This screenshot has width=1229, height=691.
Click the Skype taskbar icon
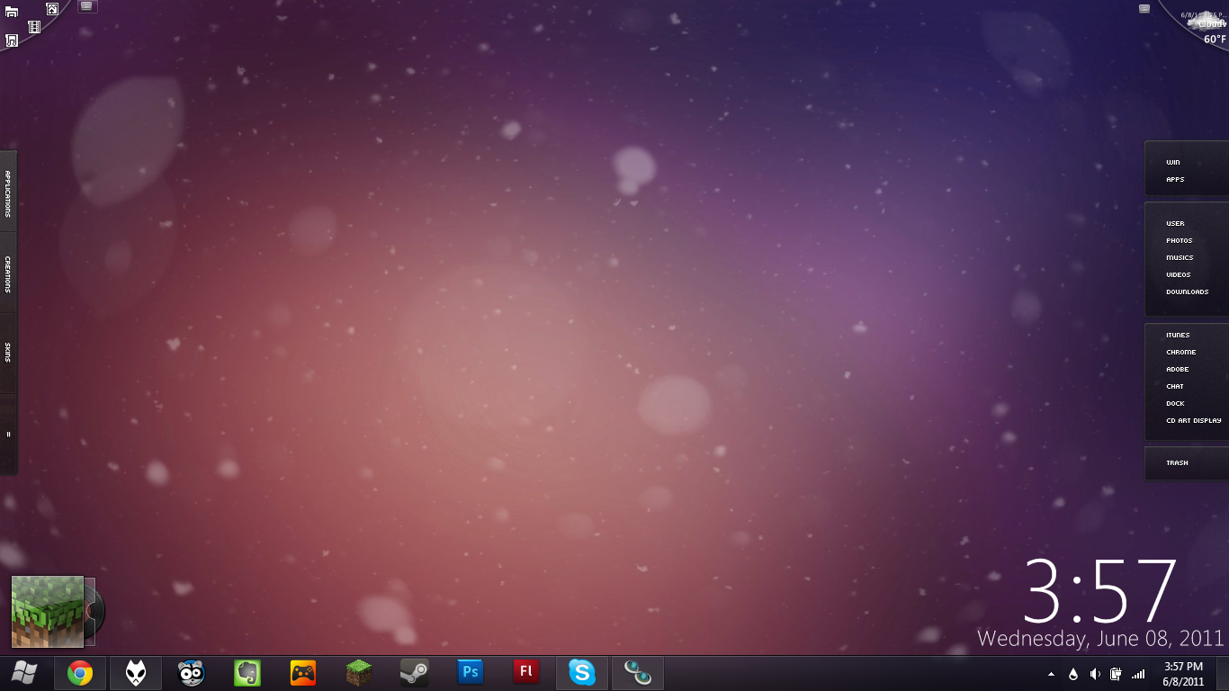tap(581, 673)
